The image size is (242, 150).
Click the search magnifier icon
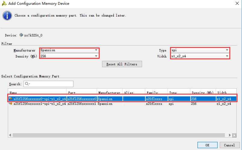[27, 84]
